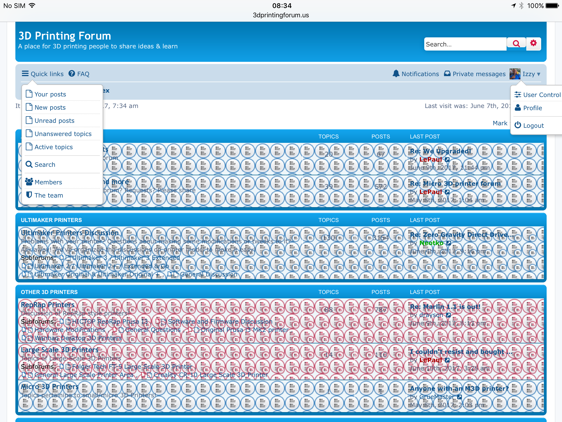Open Re: Marlin 1.1 is out! post
The height and width of the screenshot is (422, 562).
point(445,307)
